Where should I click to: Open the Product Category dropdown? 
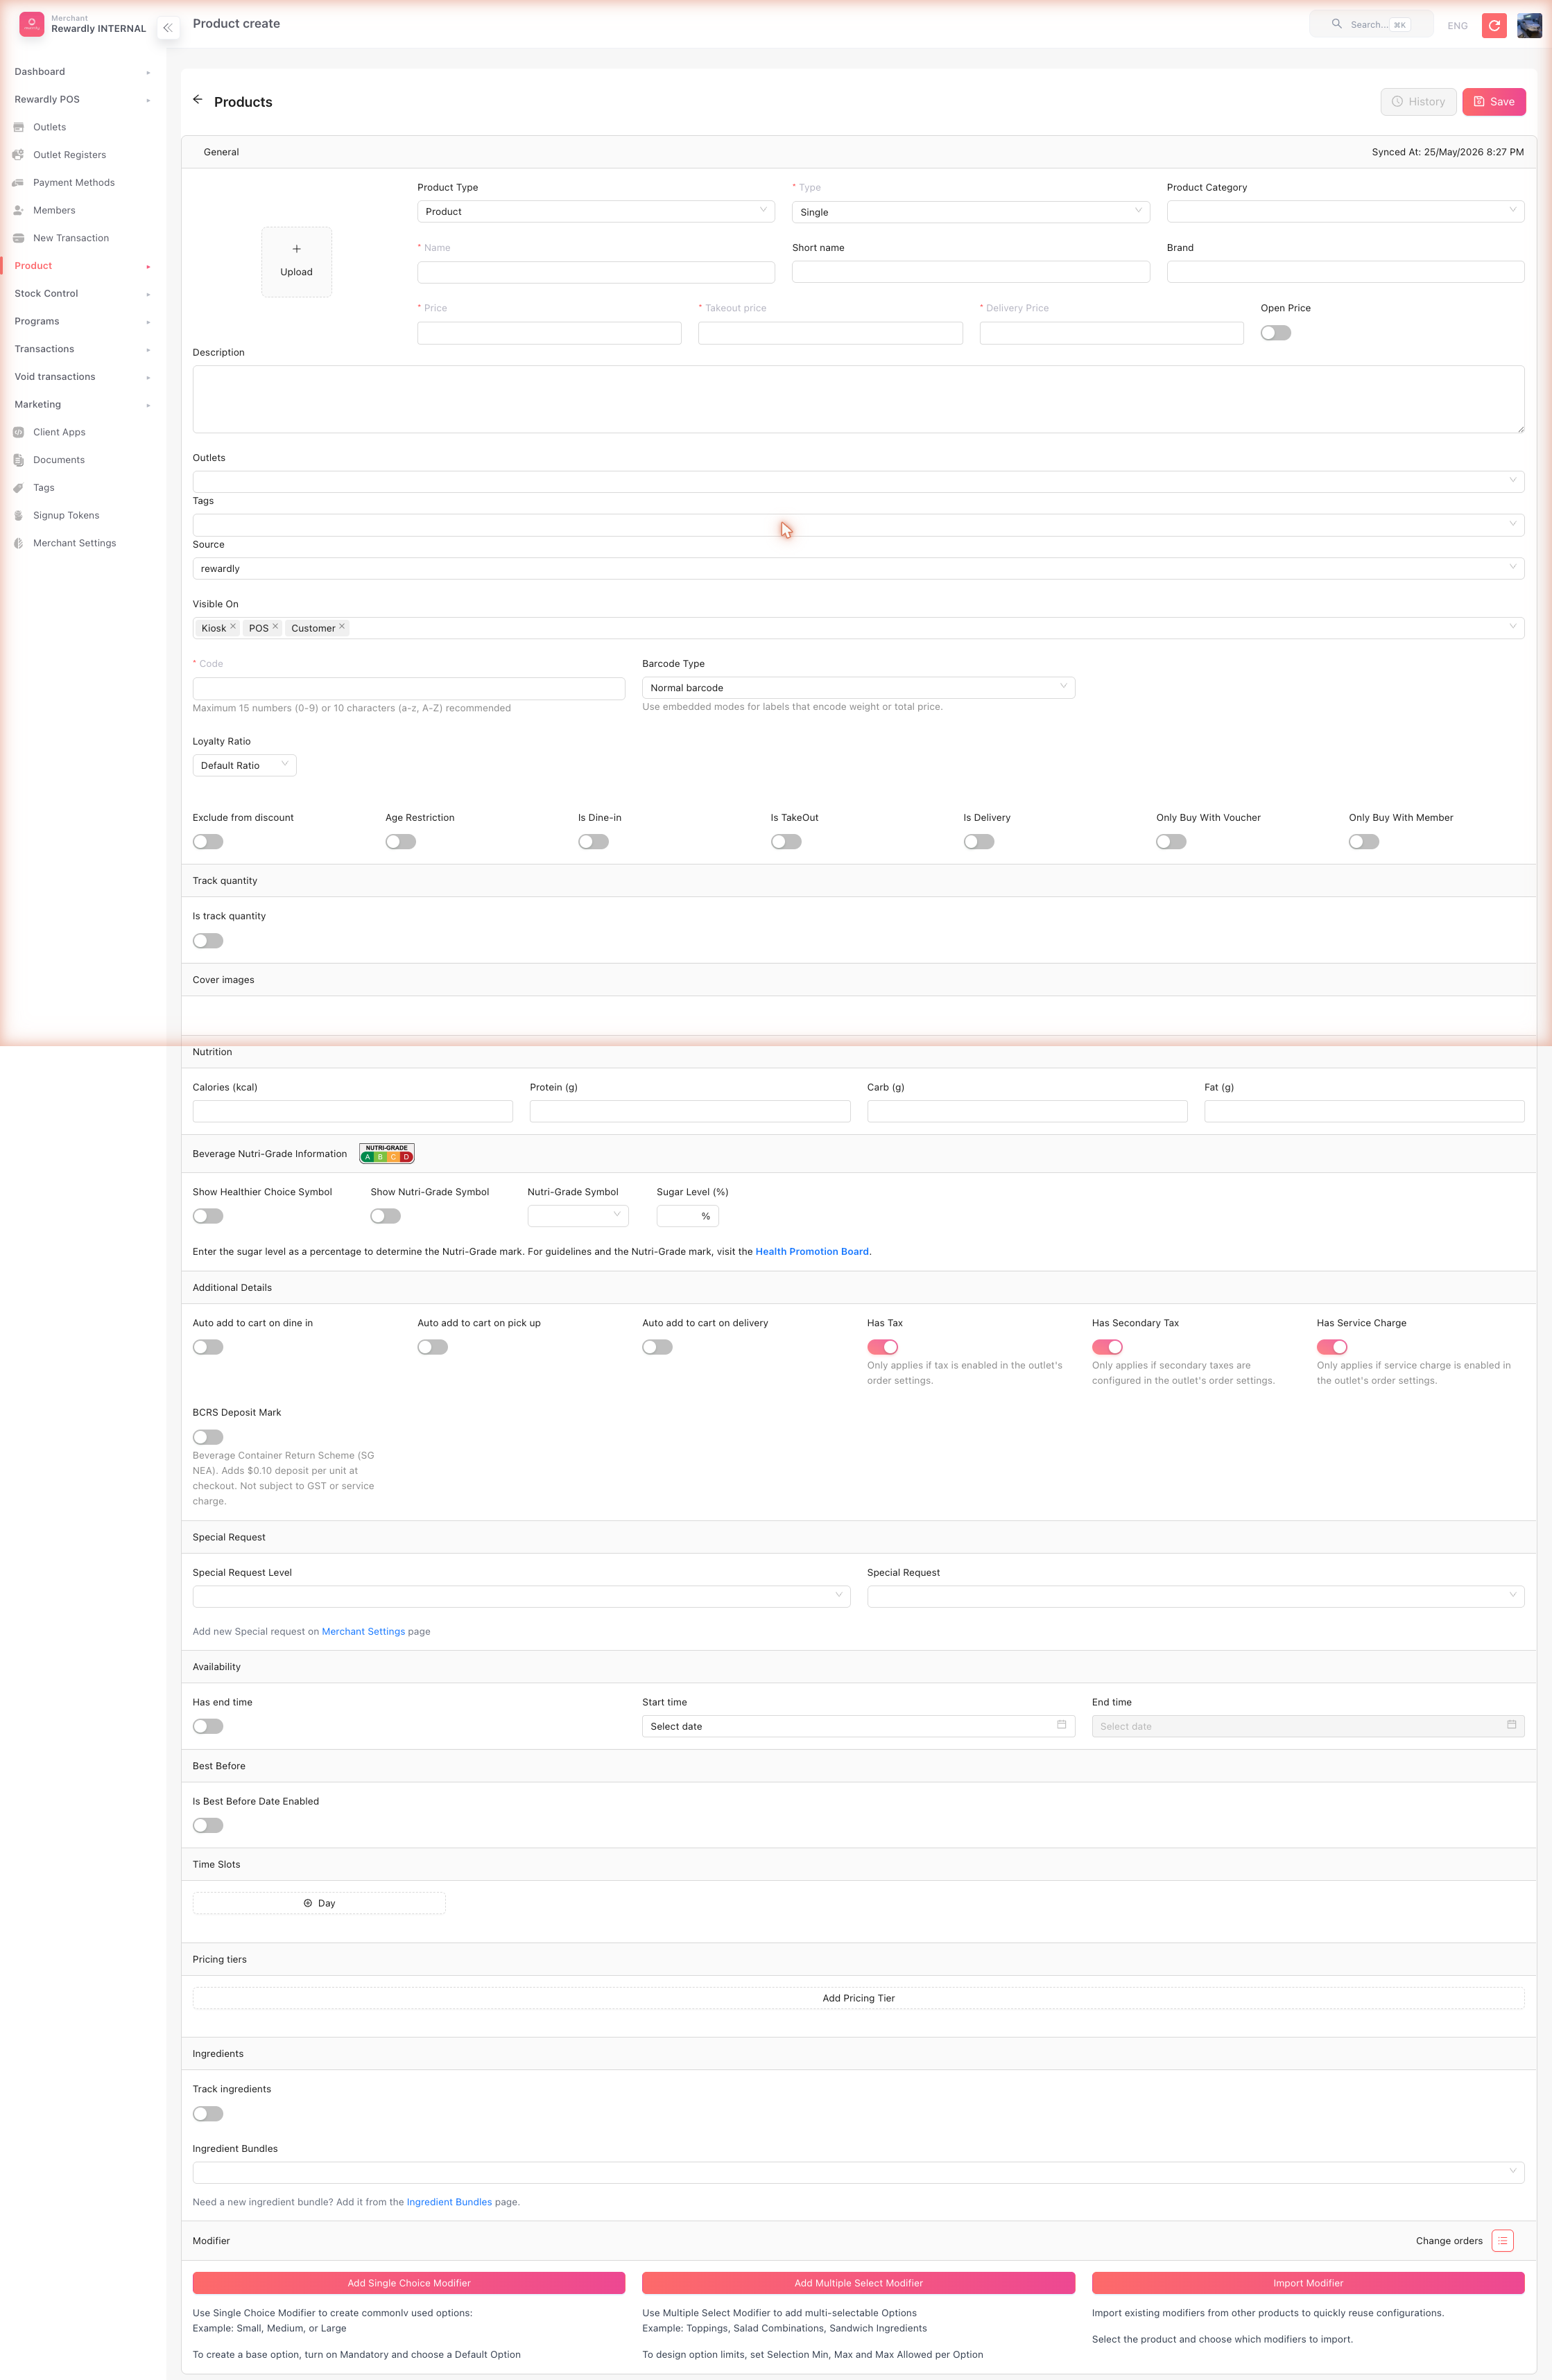(1345, 211)
